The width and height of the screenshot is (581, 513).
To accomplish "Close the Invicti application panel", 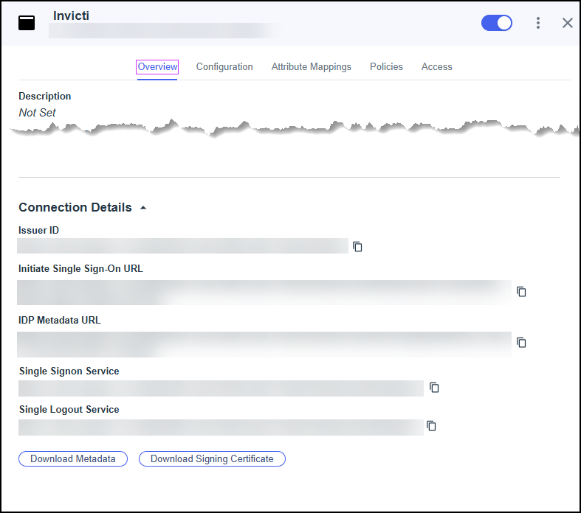I will [567, 23].
